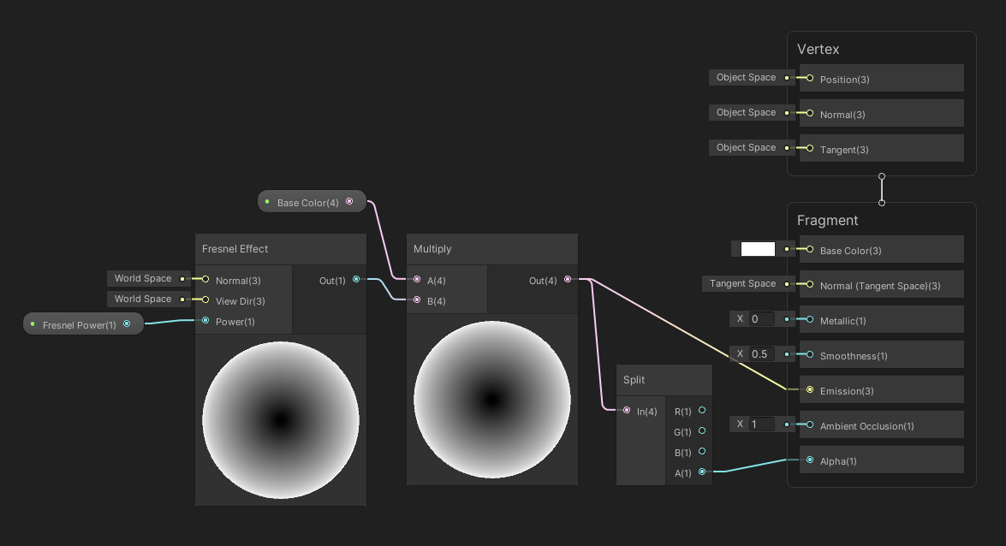Screen dimensions: 1006x546
Task: Click the port on the Fresnel Power(1) property node
Action: coord(128,323)
